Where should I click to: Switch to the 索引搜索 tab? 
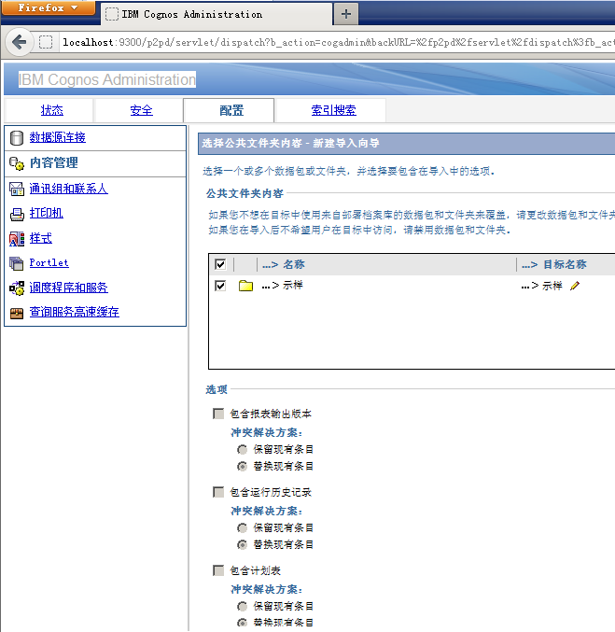334,110
